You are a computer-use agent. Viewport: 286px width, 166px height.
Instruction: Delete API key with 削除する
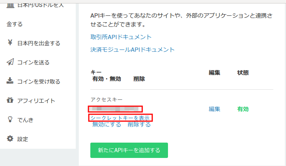[139, 125]
